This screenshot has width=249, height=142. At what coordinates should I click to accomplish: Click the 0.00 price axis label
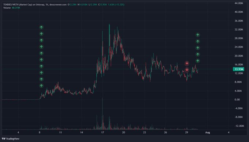point(237,100)
